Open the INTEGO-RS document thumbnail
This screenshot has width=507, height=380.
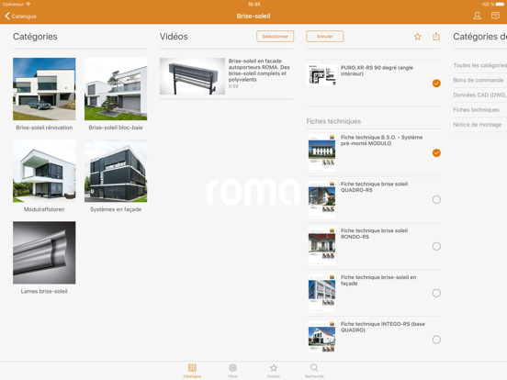[321, 336]
